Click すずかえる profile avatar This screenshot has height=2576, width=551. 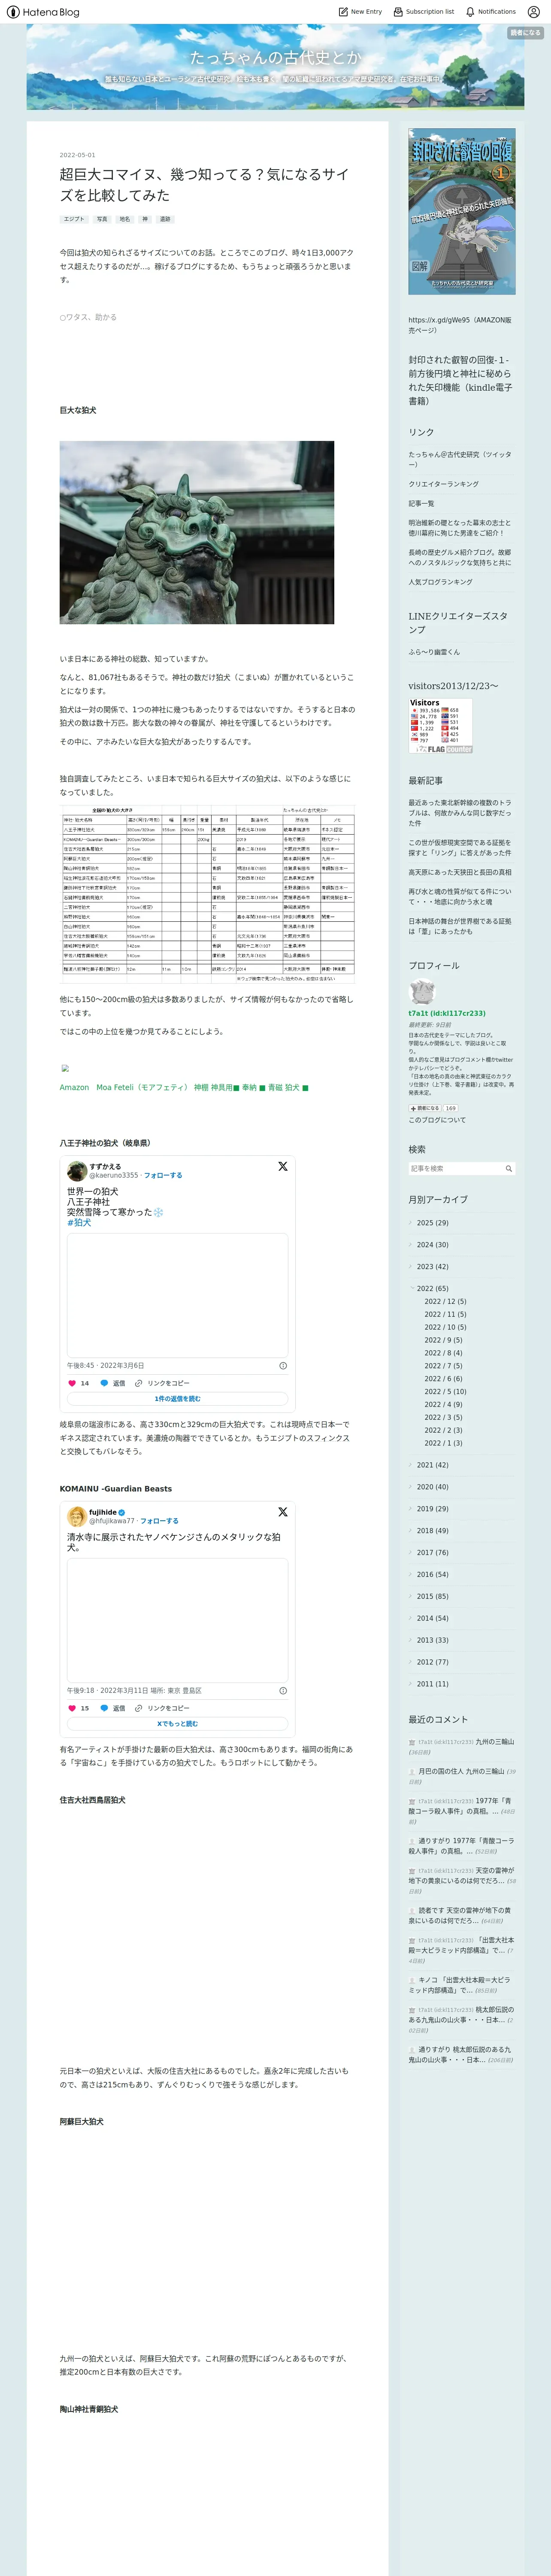point(76,1170)
